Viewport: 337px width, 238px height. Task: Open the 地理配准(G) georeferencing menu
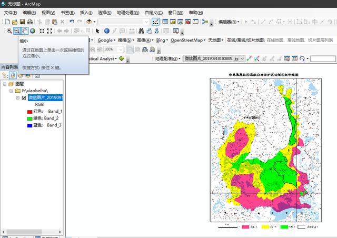tap(167, 58)
